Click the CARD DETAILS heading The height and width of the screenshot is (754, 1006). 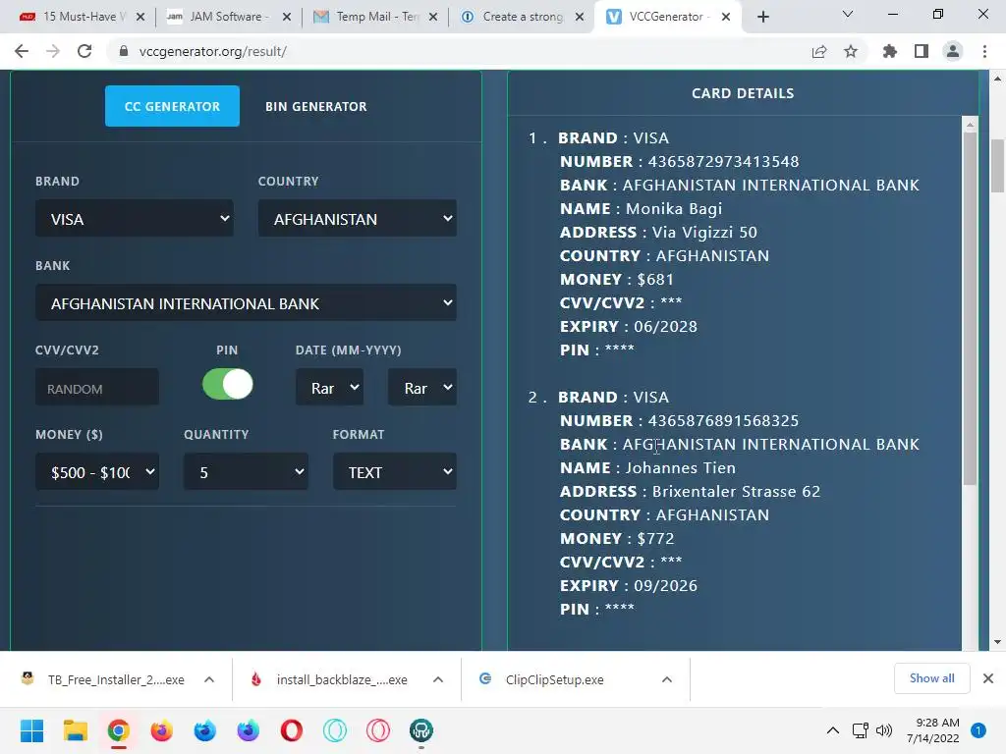tap(743, 93)
